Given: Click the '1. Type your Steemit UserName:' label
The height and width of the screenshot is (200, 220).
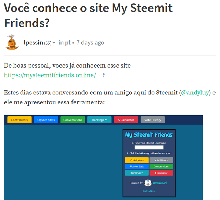Looking at the screenshot, I should 149,143.
